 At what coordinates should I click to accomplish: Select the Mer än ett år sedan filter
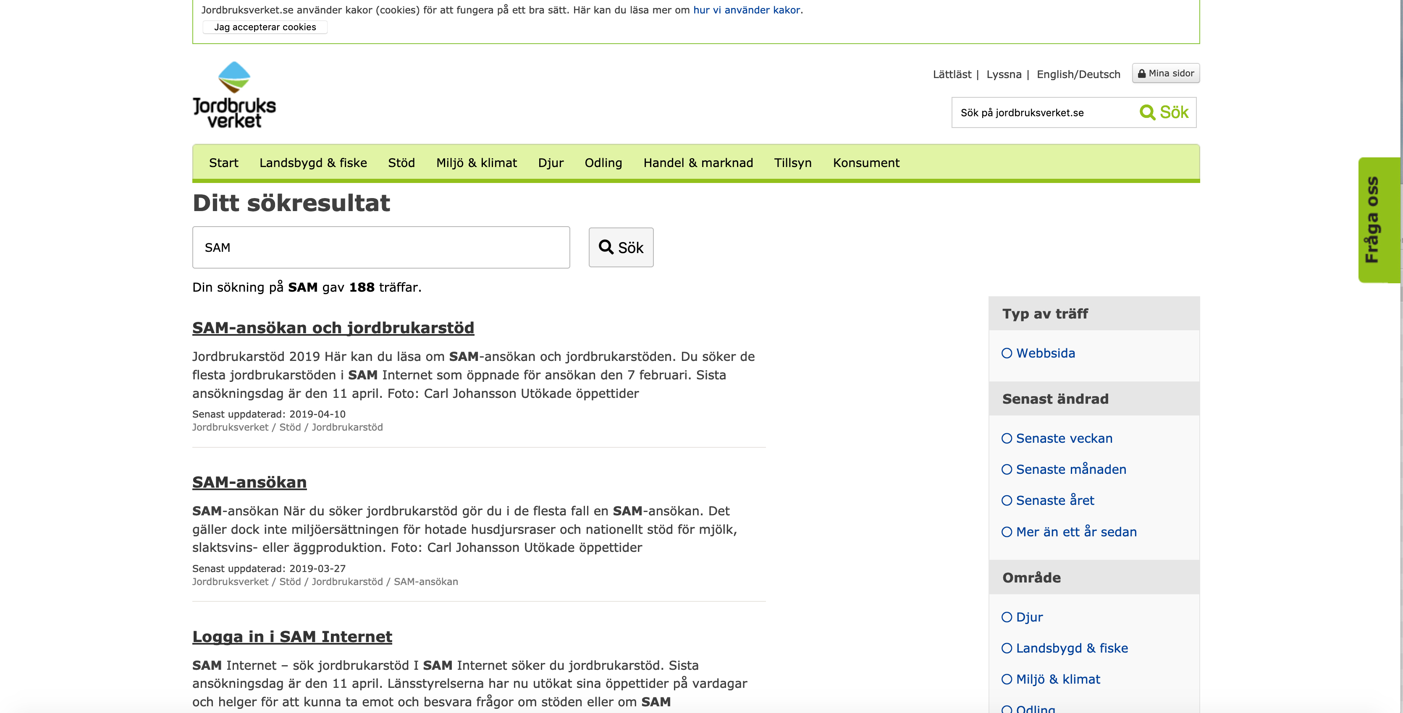tap(1069, 532)
